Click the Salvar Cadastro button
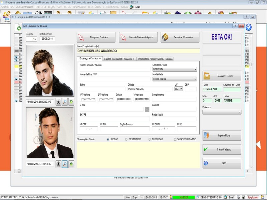Screen dimensions: 267x200 (x=222, y=149)
